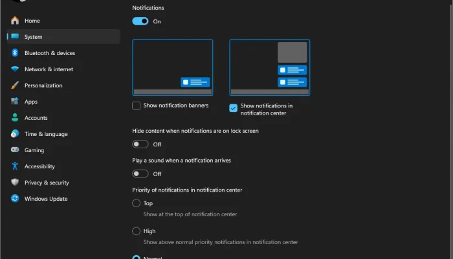Click the Windows Update refresh icon
This screenshot has height=259, width=453.
15,199
